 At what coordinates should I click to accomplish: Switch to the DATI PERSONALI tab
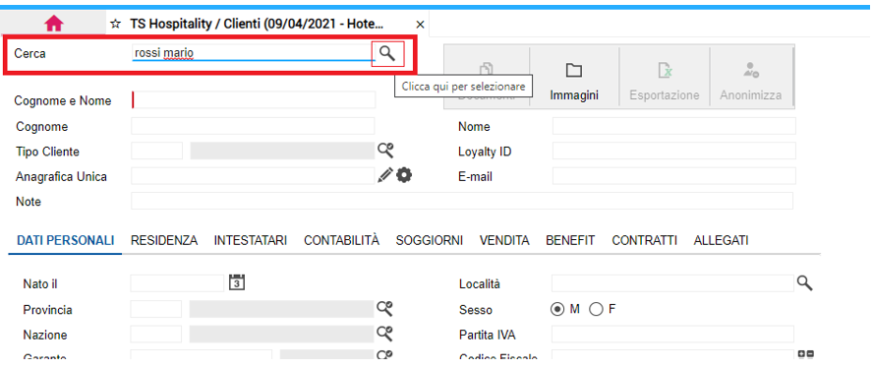click(x=66, y=240)
